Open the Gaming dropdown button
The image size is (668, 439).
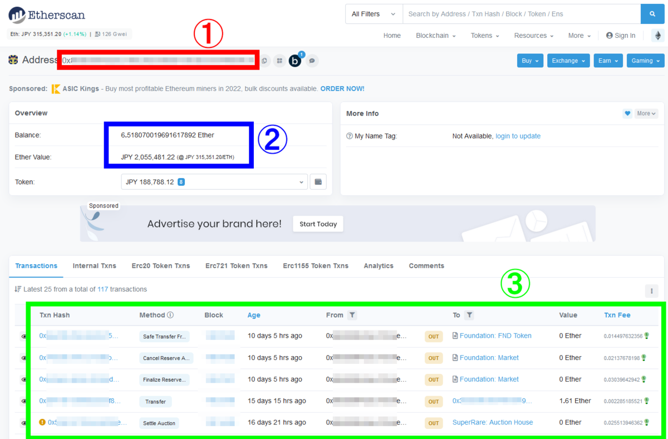click(646, 61)
